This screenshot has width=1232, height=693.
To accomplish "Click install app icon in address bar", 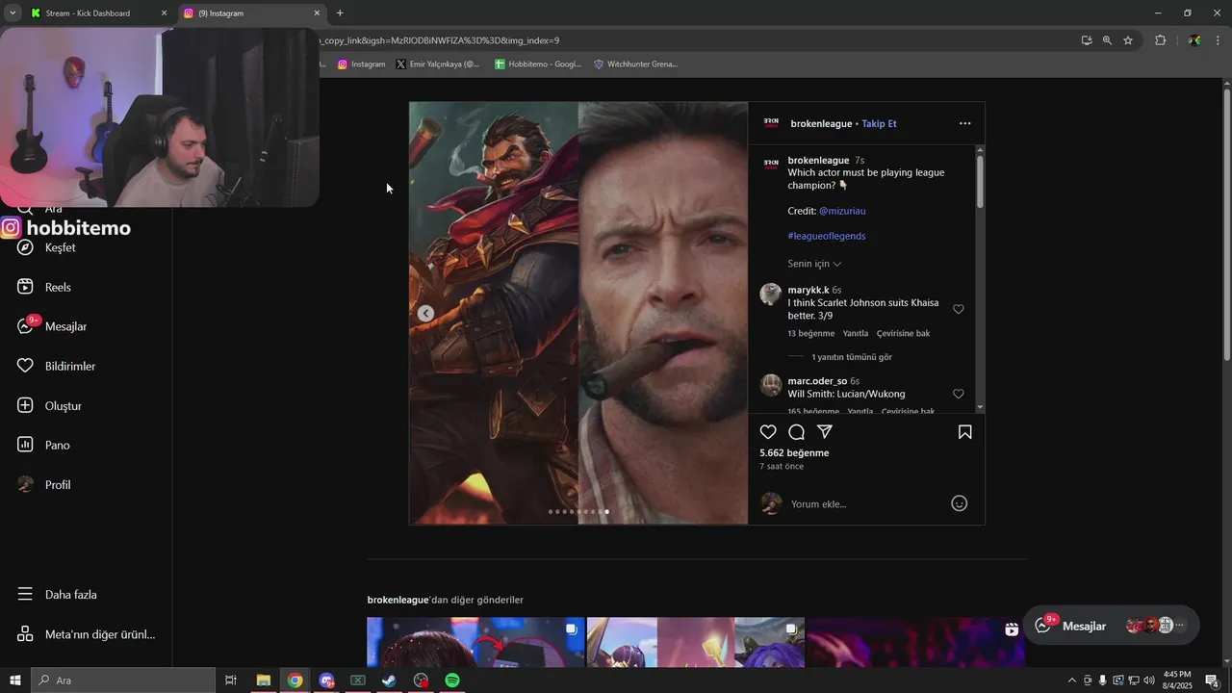I will click(x=1086, y=40).
